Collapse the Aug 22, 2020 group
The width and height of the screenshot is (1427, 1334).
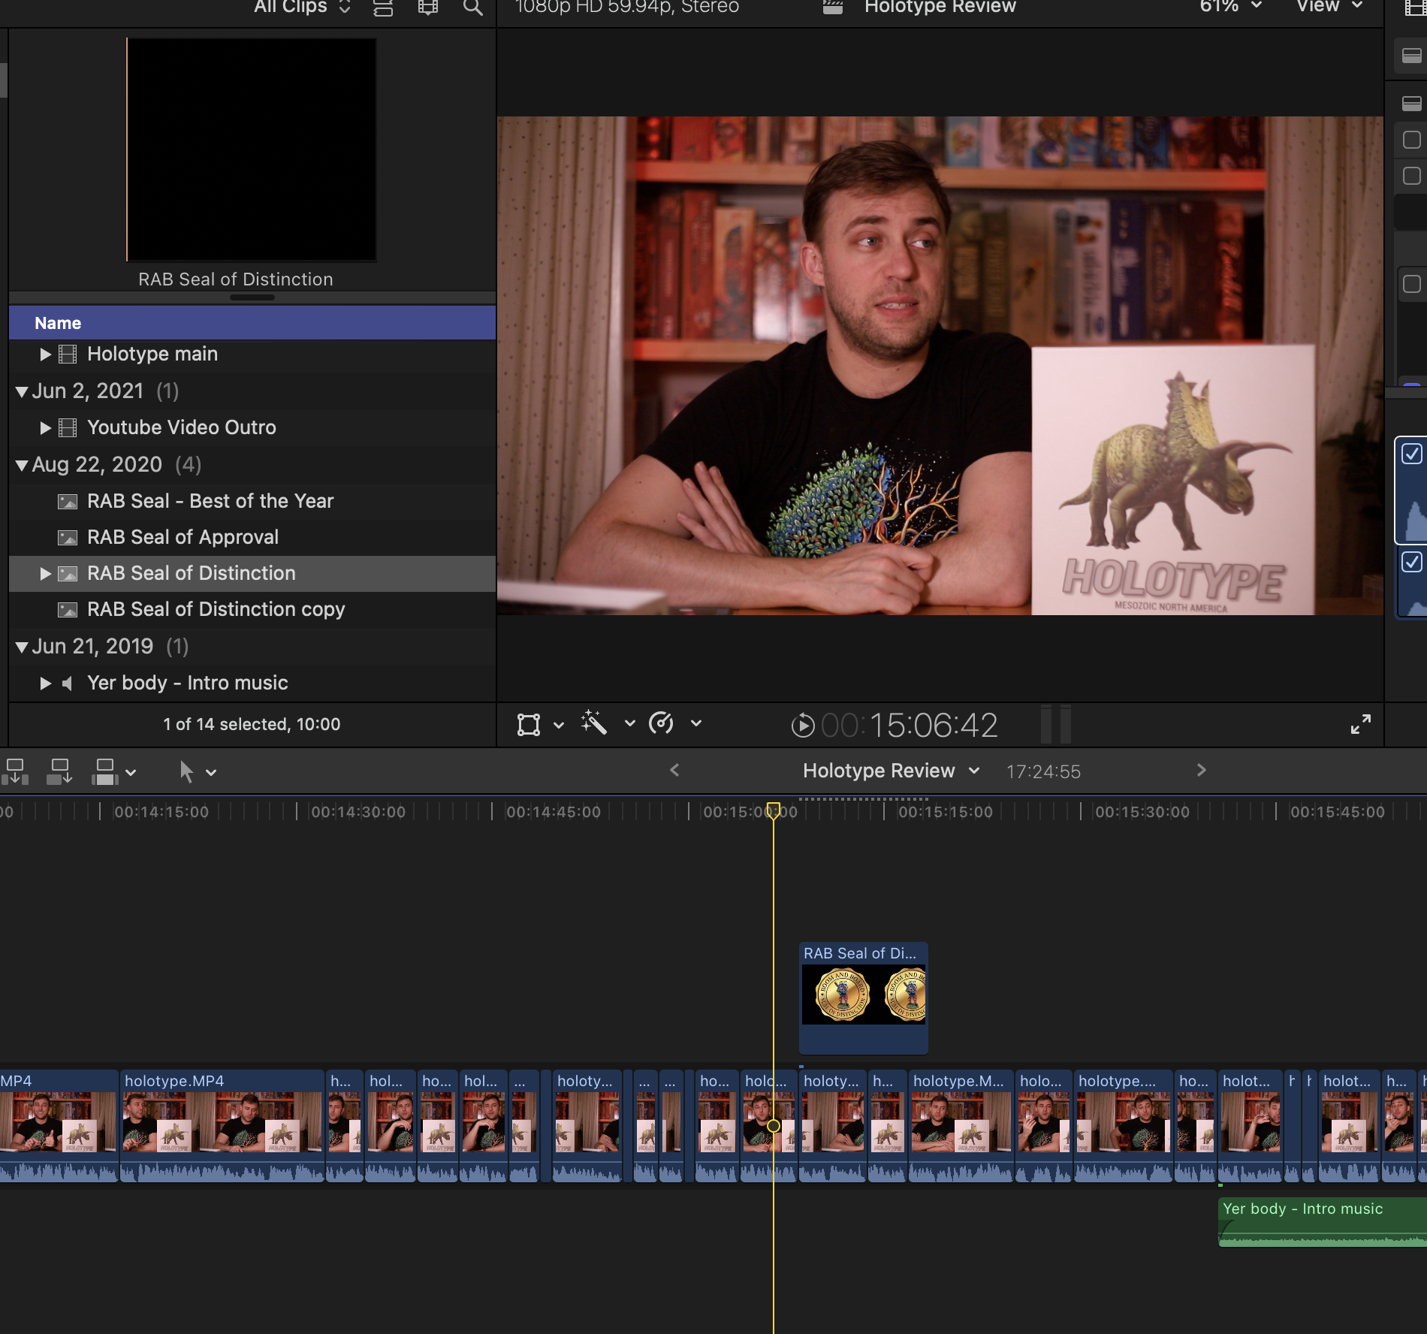[22, 465]
